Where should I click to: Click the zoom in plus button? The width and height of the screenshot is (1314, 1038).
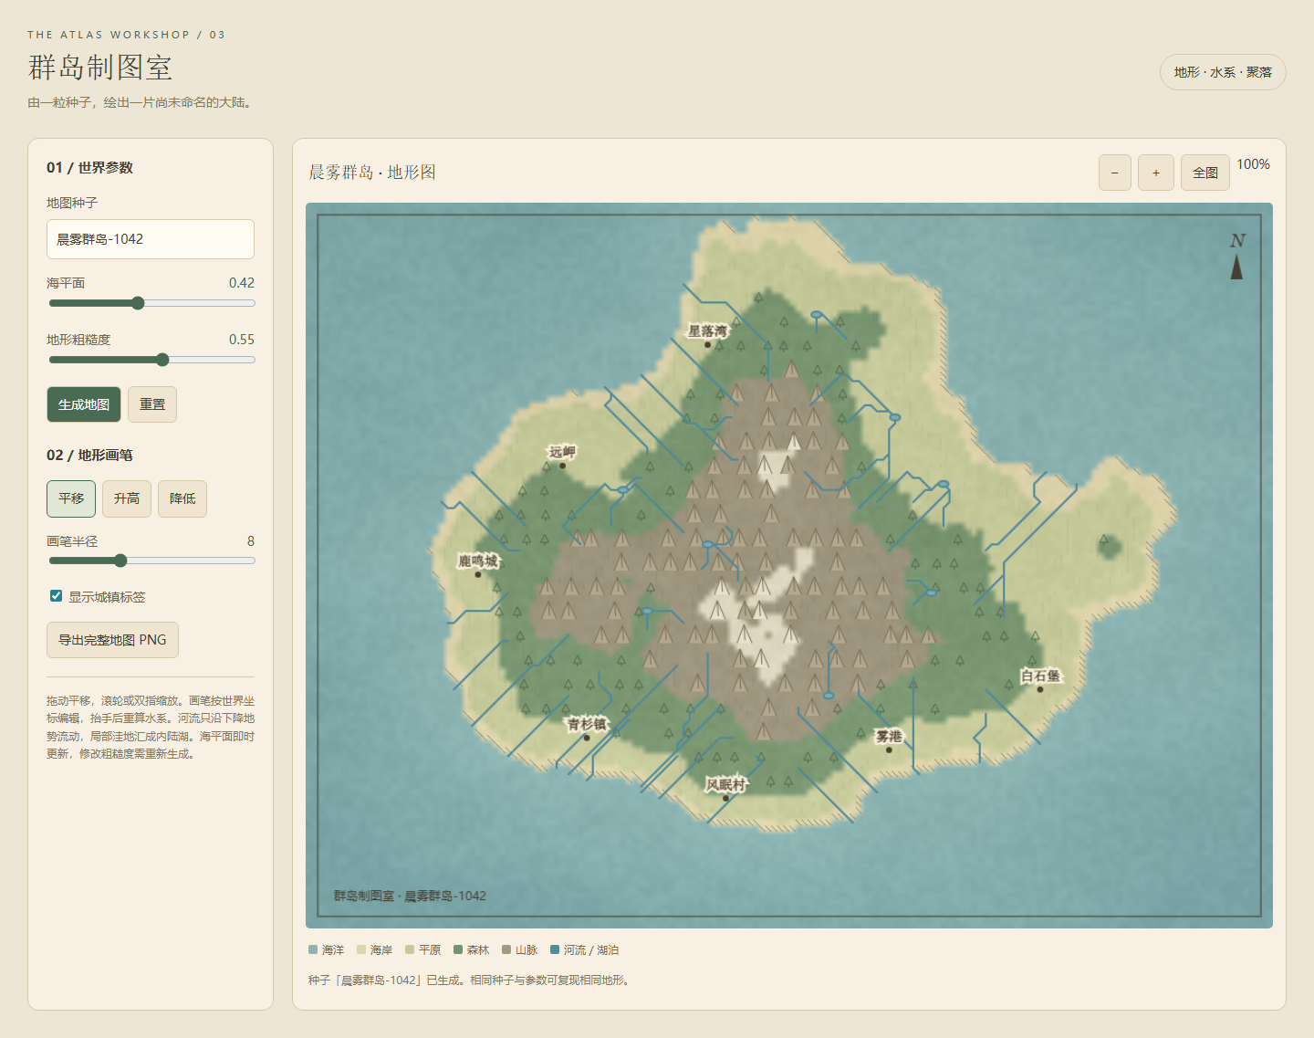1156,173
